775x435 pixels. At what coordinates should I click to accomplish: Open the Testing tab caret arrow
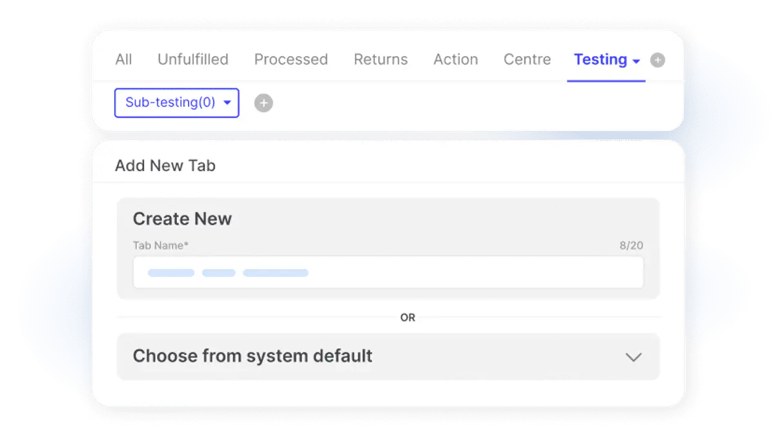tap(636, 61)
